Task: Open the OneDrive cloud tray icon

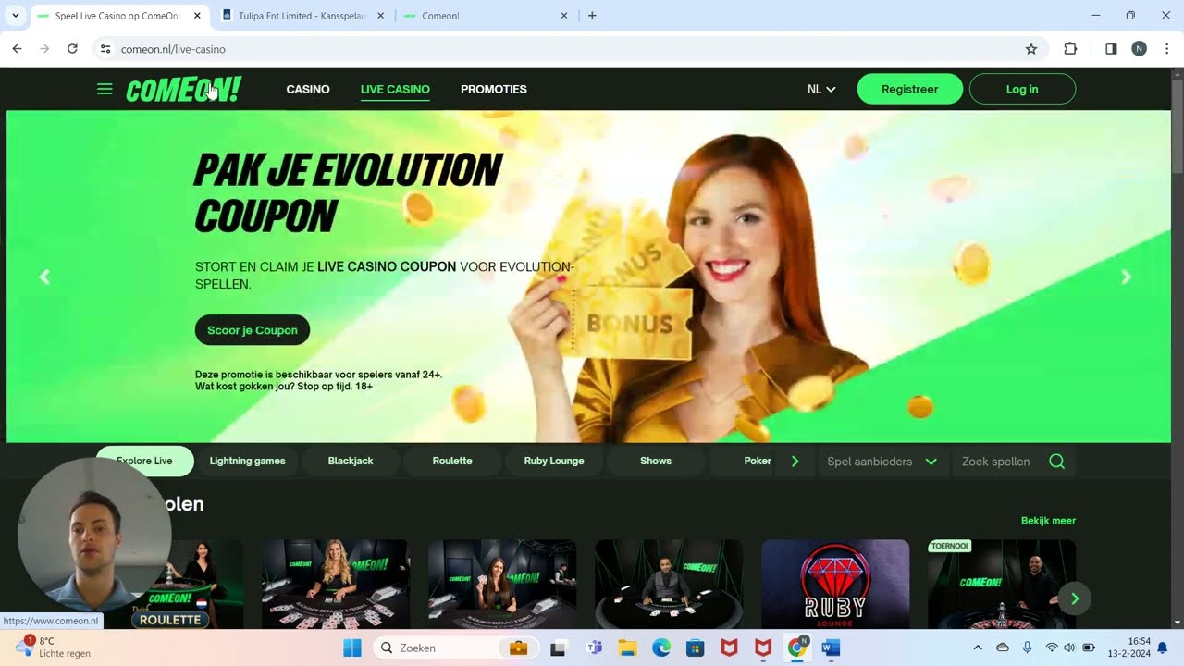Action: pyautogui.click(x=1003, y=647)
